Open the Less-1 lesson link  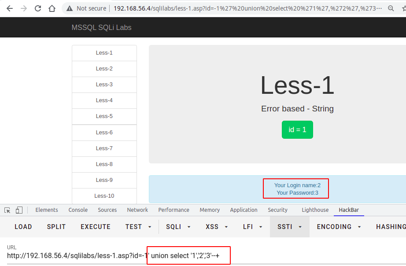[104, 53]
